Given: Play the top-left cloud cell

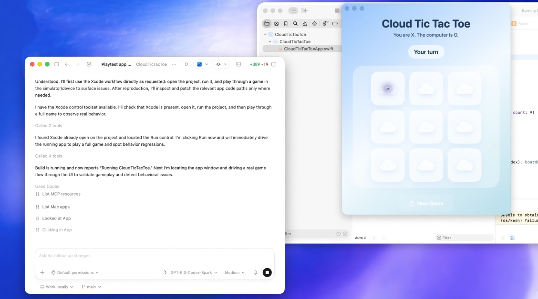Looking at the screenshot, I should point(388,89).
